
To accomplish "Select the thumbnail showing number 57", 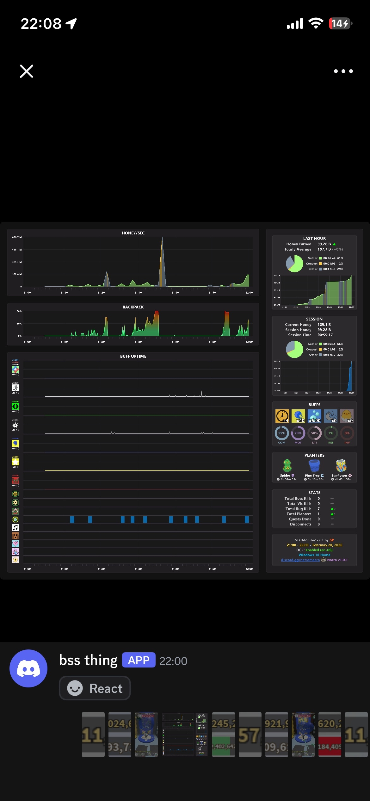I will click(x=250, y=734).
